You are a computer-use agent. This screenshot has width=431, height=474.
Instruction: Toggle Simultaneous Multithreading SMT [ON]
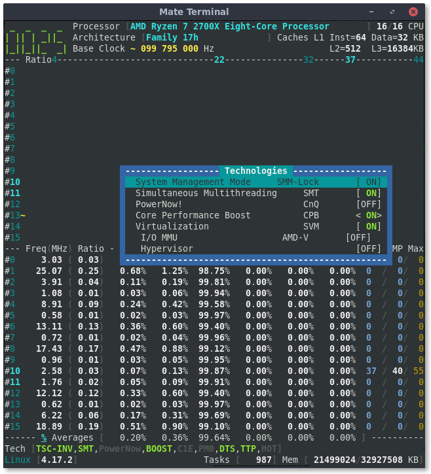pyautogui.click(x=369, y=193)
